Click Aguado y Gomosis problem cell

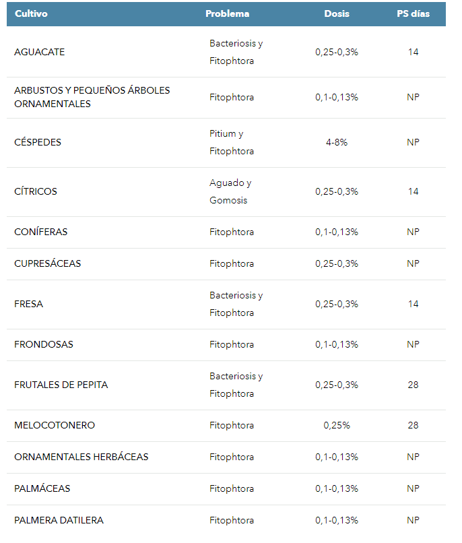[x=230, y=191]
